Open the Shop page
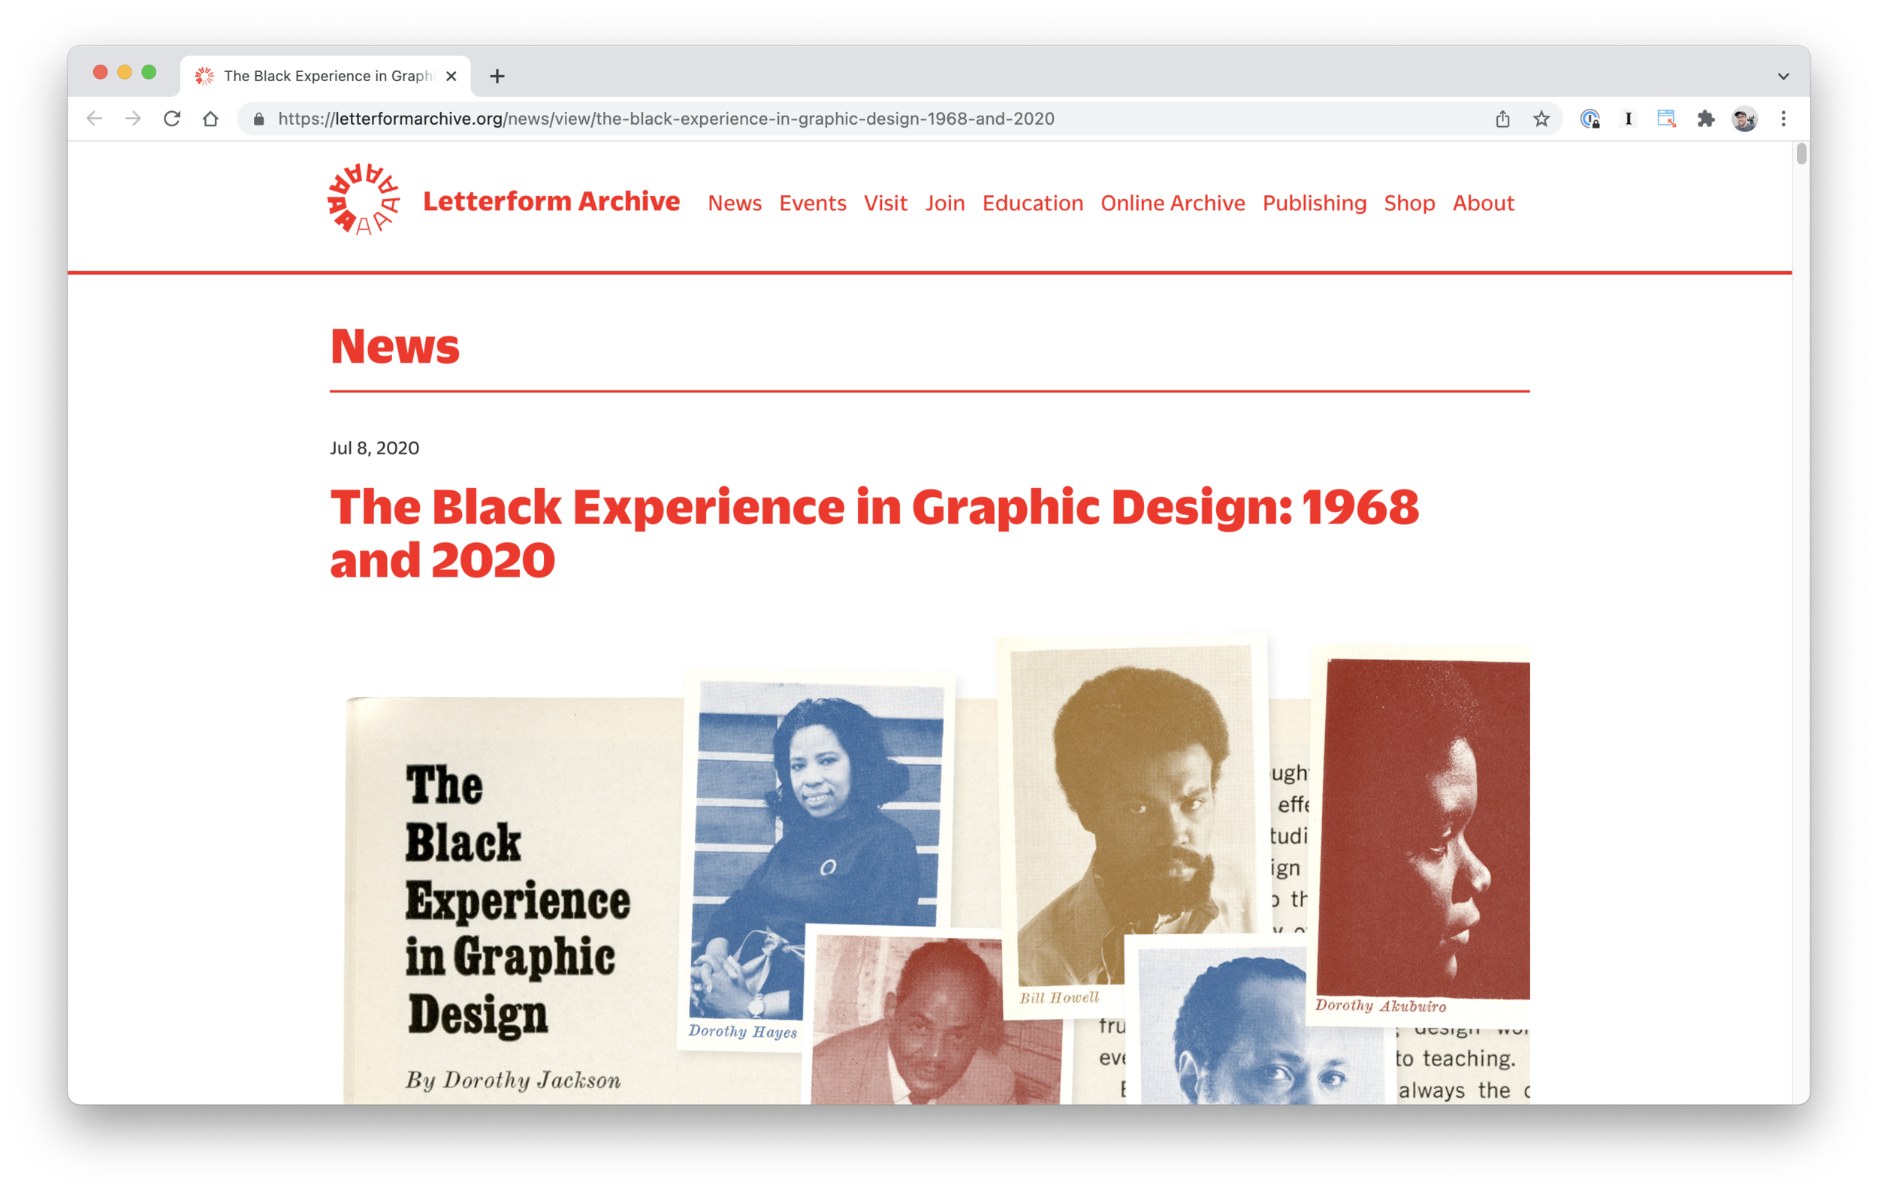Screen dimensions: 1878x1194 1408,203
